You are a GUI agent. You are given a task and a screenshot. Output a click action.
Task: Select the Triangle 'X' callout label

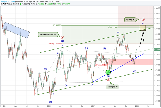112,87
